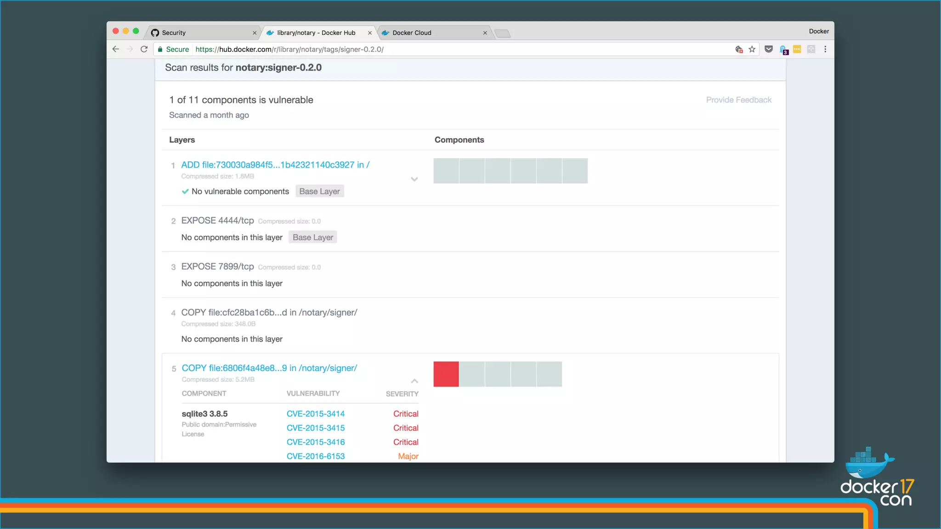Click the Pocket extension icon
The width and height of the screenshot is (941, 529).
tap(769, 49)
